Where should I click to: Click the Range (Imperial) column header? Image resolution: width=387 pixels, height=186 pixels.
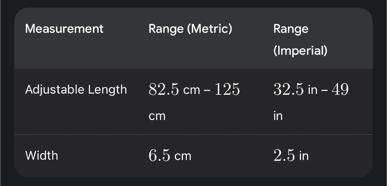(300, 40)
